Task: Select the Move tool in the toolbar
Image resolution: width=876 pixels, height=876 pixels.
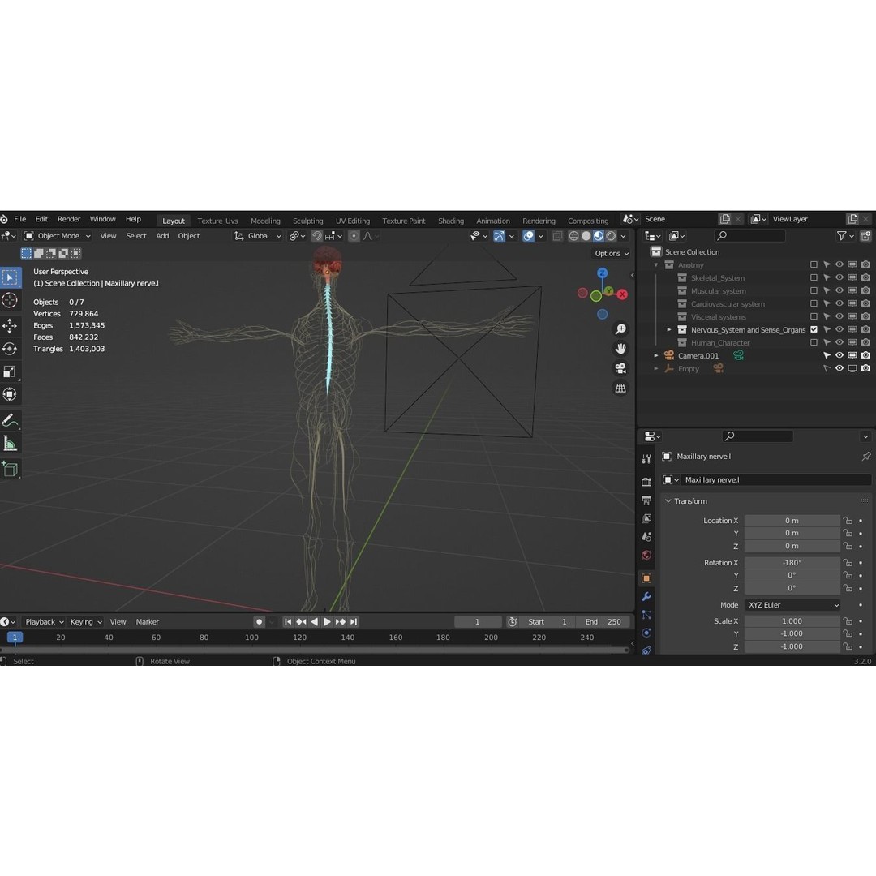Action: coord(11,325)
